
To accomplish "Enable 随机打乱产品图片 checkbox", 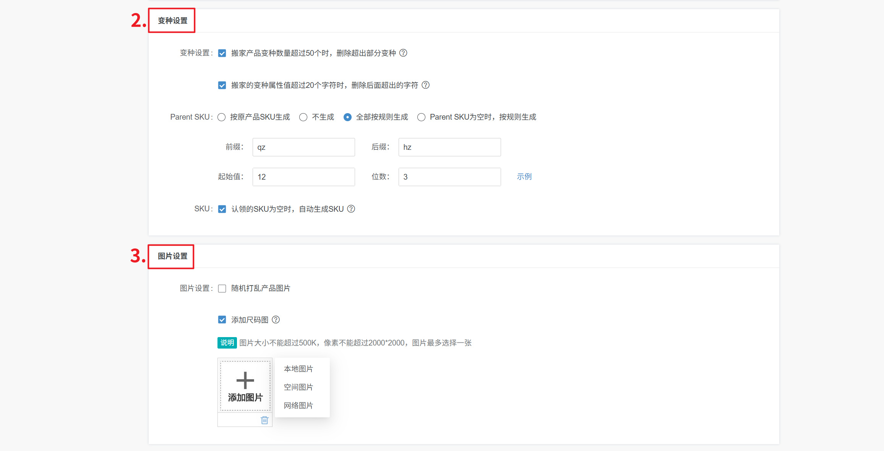I will coord(222,289).
